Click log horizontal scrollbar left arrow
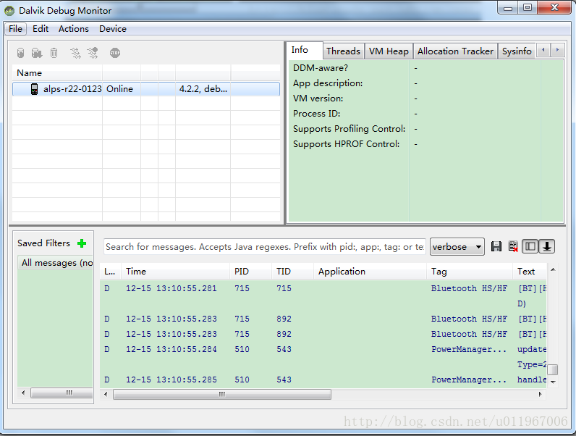The width and height of the screenshot is (576, 436). 106,395
